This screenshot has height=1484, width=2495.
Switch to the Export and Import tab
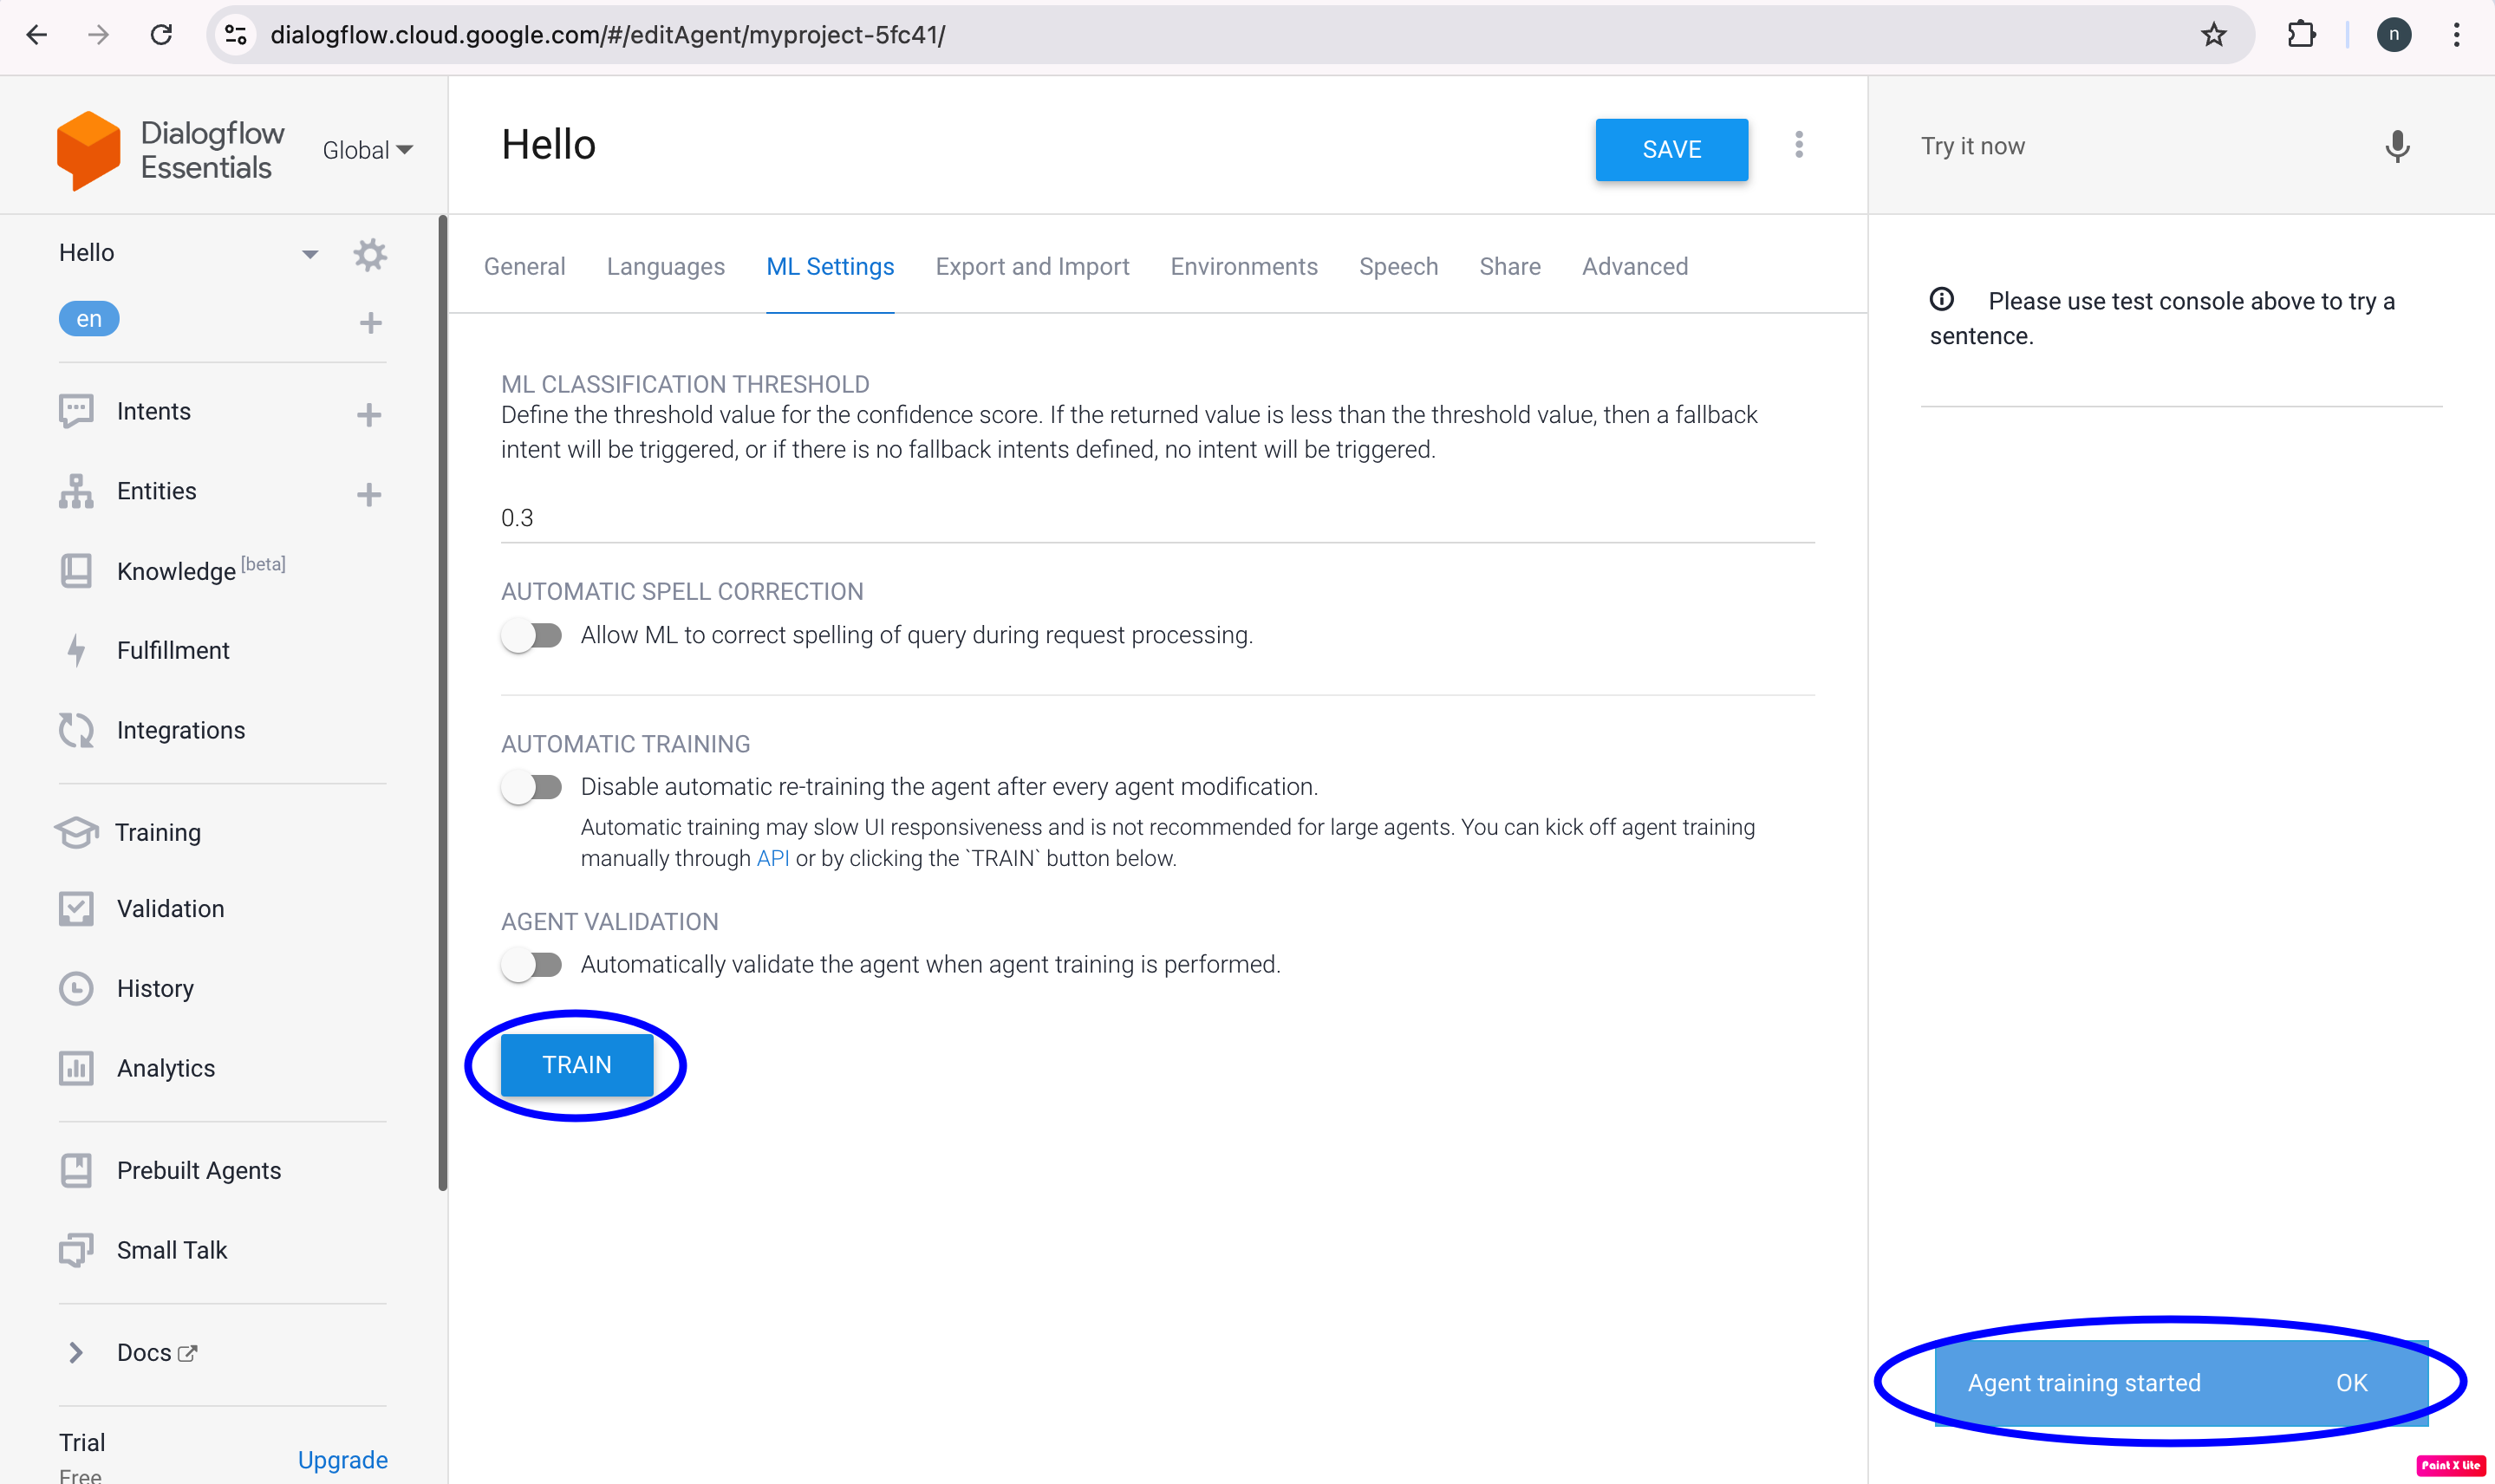[1031, 266]
